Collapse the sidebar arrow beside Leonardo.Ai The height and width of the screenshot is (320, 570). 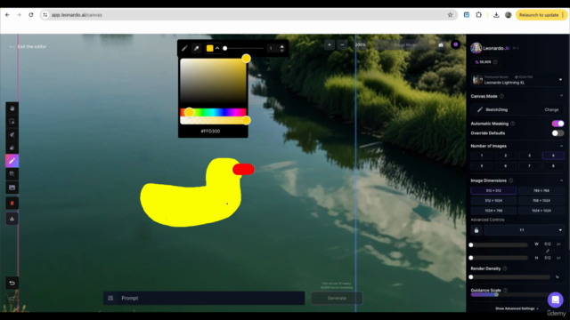516,48
